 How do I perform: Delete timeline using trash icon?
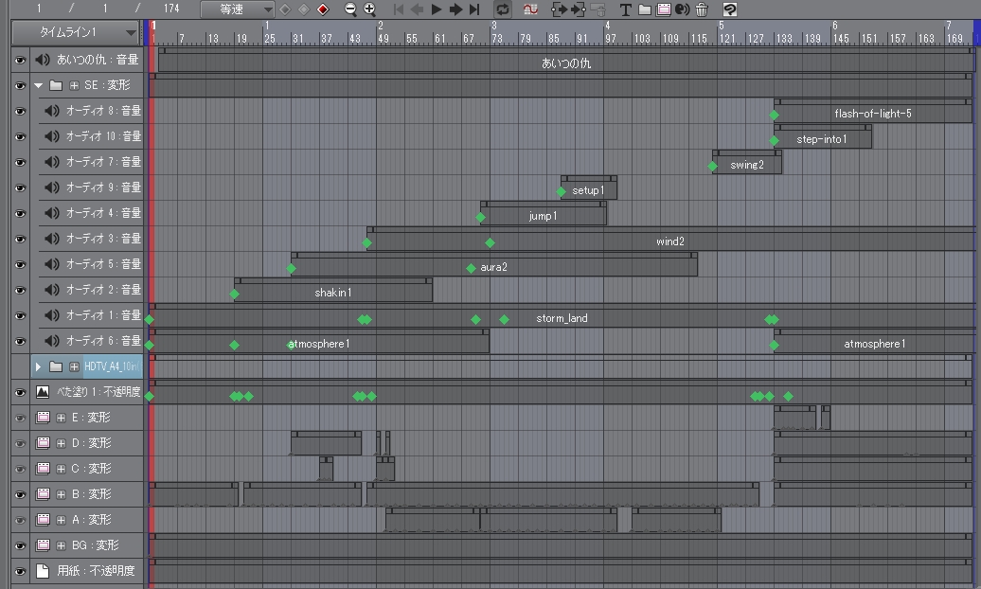pyautogui.click(x=702, y=9)
